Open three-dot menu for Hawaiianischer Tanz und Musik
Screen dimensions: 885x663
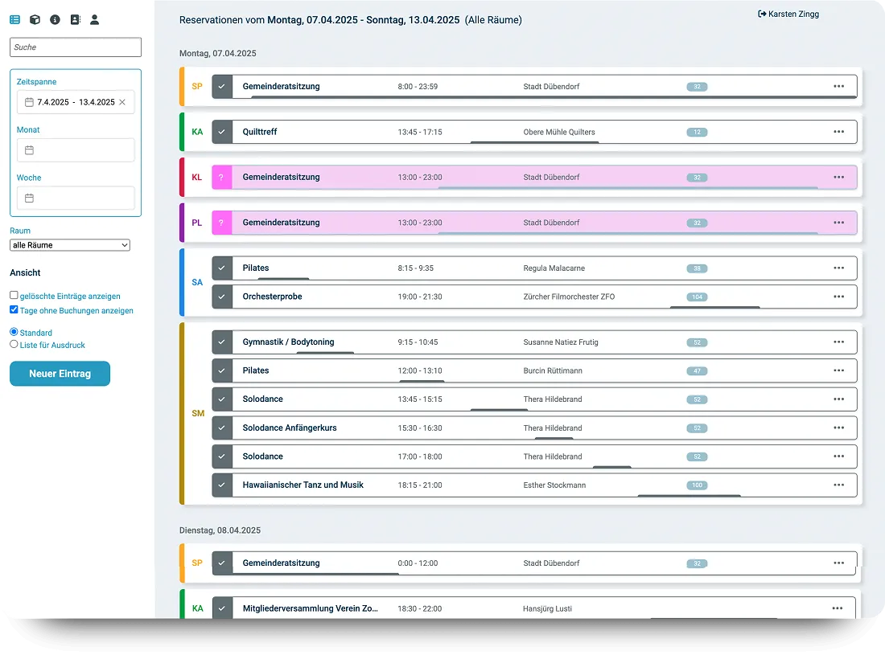click(838, 485)
